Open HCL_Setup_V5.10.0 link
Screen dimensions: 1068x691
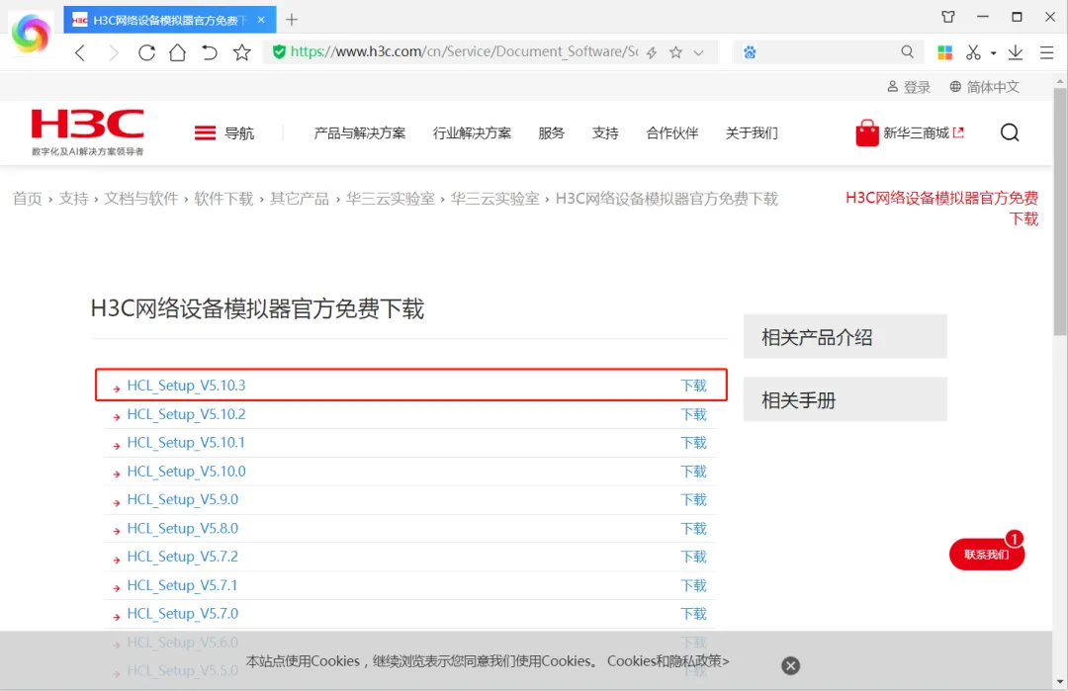(x=186, y=472)
